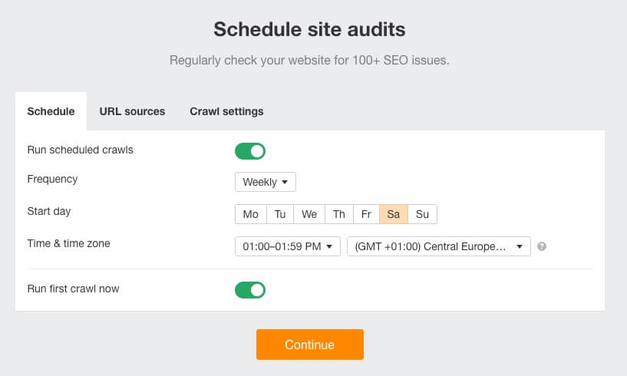Click the Run first crawl now label
The height and width of the screenshot is (376, 627).
pyautogui.click(x=74, y=289)
